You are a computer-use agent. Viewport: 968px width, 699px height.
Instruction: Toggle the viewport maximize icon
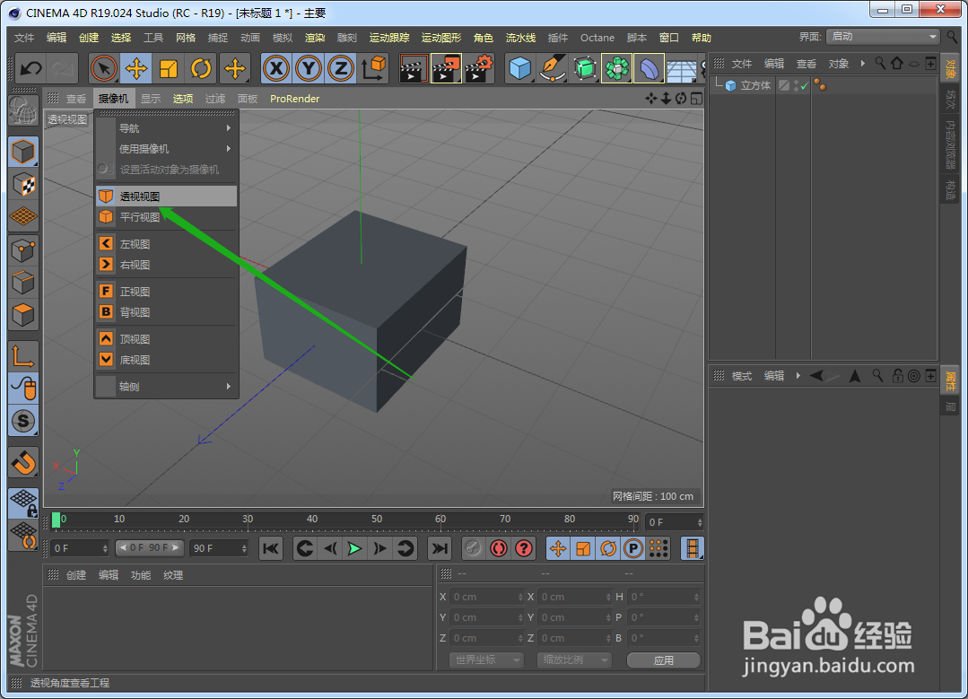[696, 99]
